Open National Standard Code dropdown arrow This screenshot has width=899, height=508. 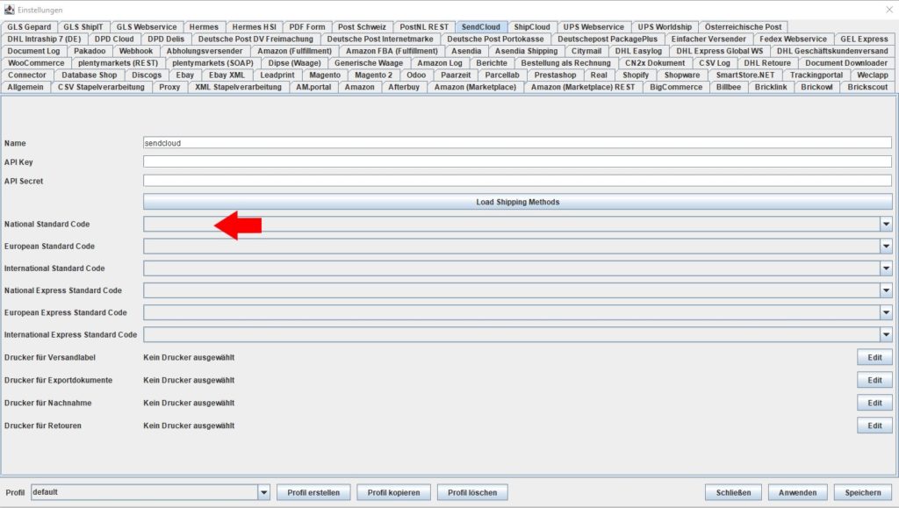click(886, 225)
